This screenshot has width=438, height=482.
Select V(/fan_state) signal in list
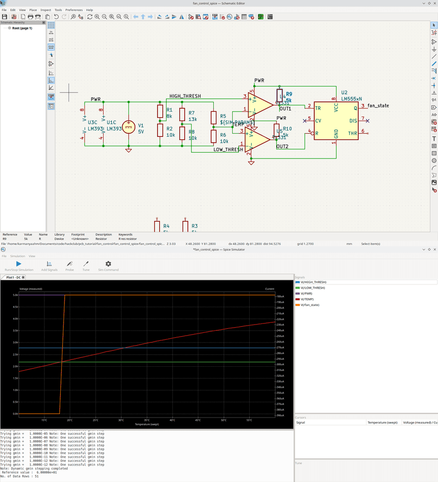click(309, 305)
